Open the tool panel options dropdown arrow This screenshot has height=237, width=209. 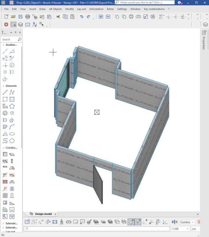(x=11, y=32)
